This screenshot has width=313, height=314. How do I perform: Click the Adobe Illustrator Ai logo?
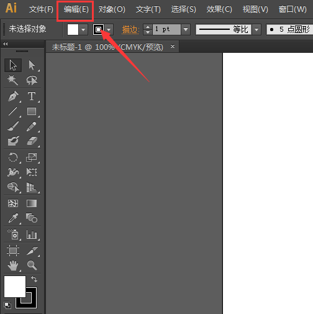point(11,8)
